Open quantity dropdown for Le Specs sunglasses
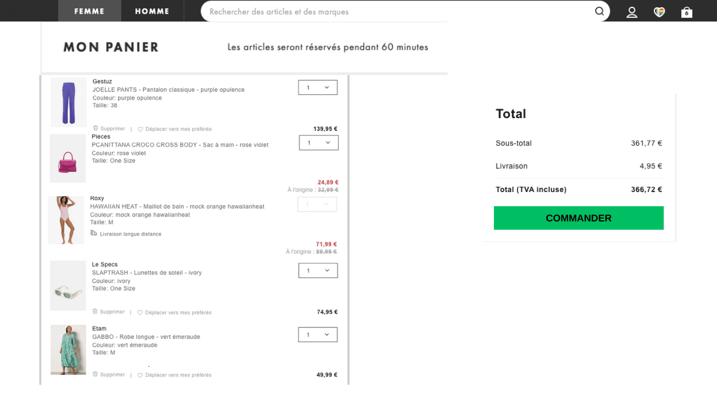Viewport: 717px width, 403px height. coord(318,271)
